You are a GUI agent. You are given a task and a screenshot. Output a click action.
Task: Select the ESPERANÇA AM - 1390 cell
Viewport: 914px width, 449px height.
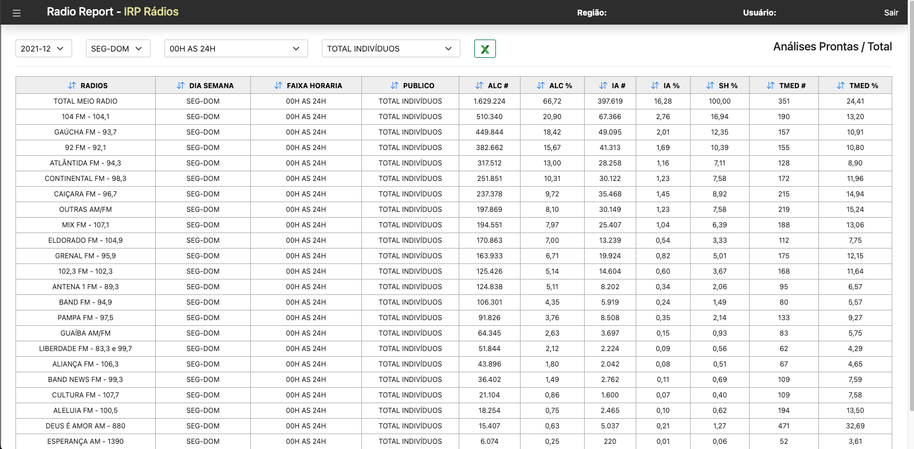[x=85, y=442]
